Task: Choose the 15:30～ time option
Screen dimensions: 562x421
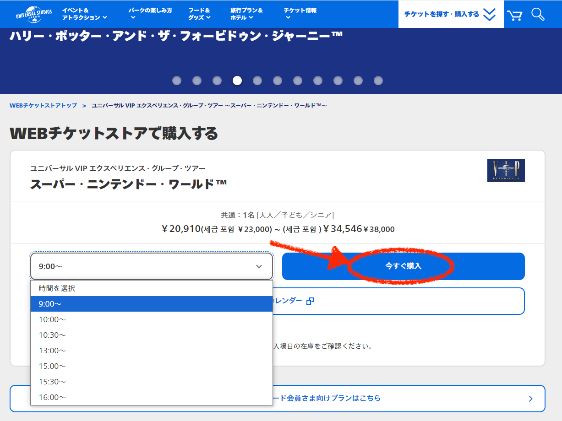Action: point(152,382)
